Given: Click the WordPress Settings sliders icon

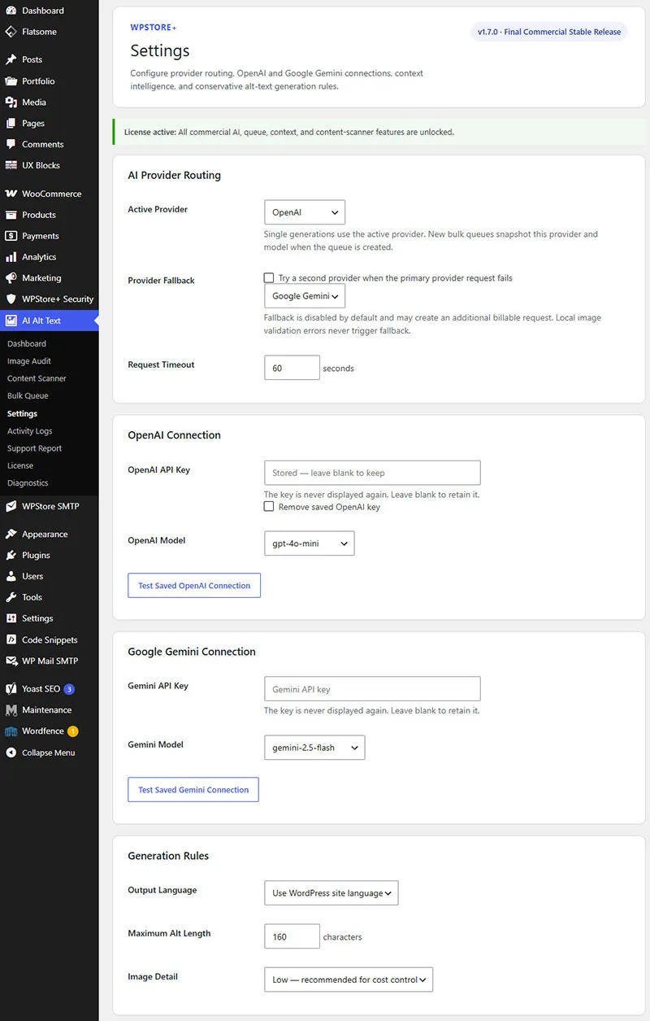Looking at the screenshot, I should click(x=11, y=618).
